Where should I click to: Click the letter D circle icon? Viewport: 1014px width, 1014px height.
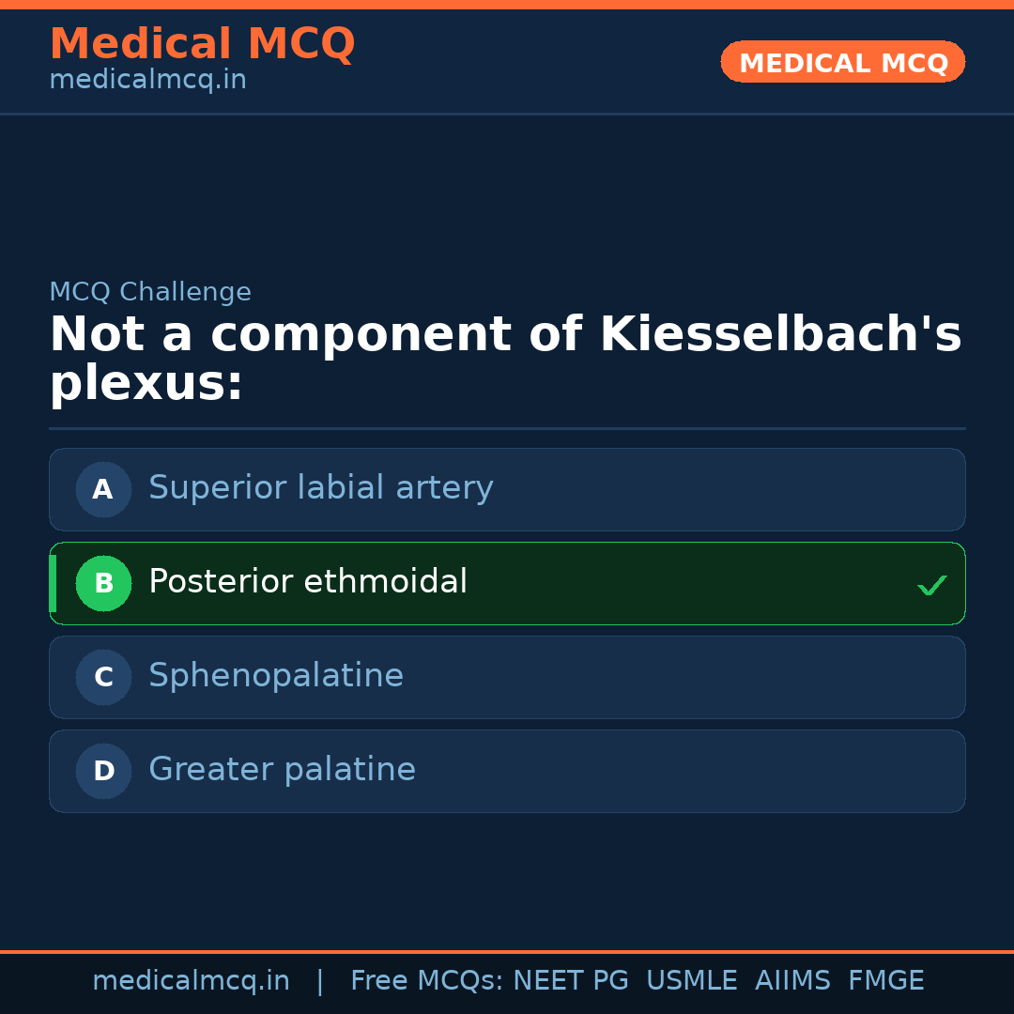tap(103, 771)
